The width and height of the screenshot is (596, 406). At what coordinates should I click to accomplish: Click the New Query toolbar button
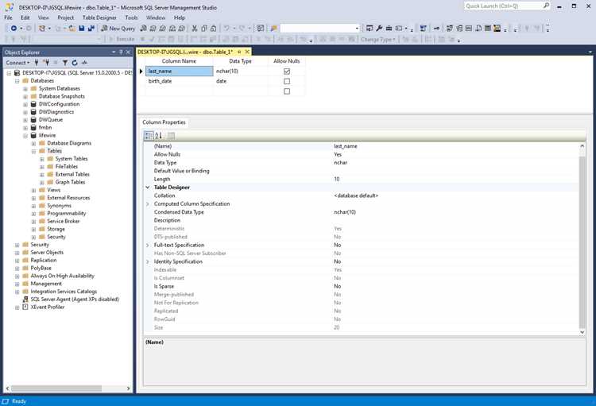(118, 28)
